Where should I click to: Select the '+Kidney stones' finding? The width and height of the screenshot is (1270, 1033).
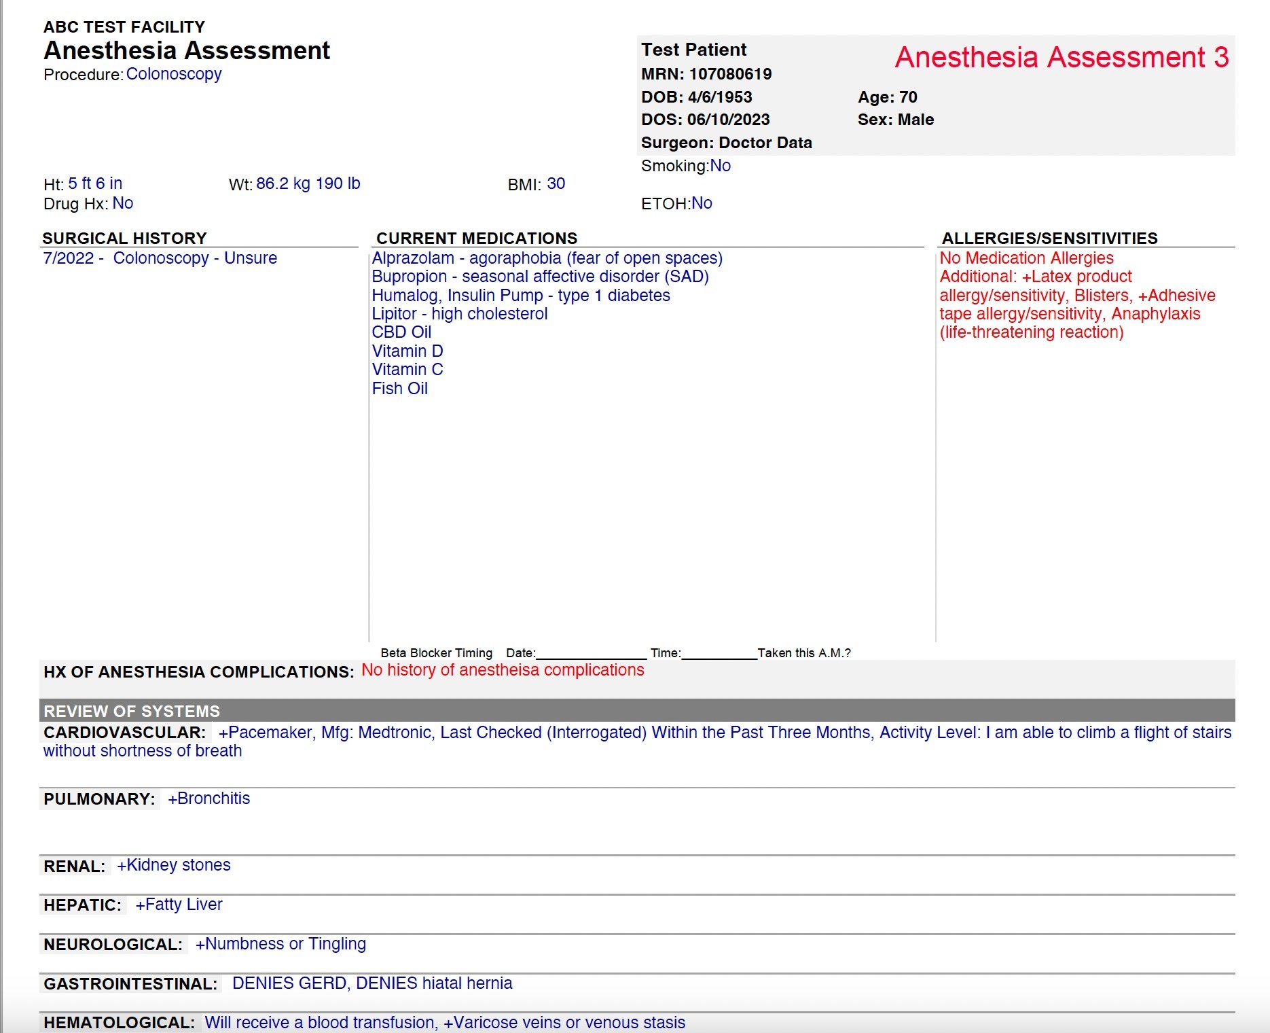pos(174,865)
